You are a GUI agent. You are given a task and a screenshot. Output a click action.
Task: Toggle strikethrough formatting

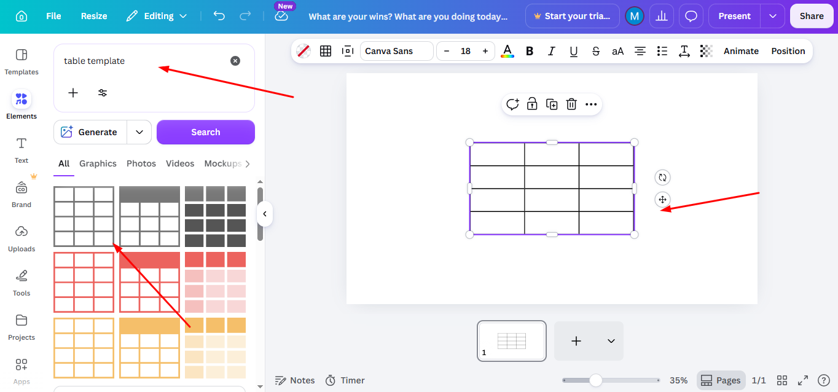click(x=596, y=51)
